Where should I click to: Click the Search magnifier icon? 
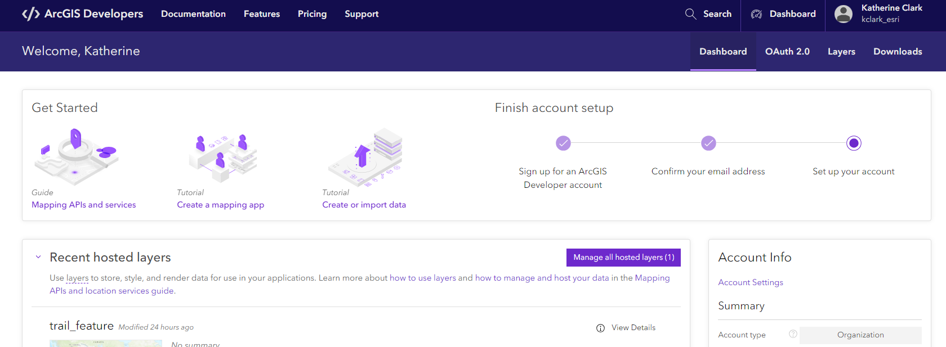pyautogui.click(x=690, y=14)
